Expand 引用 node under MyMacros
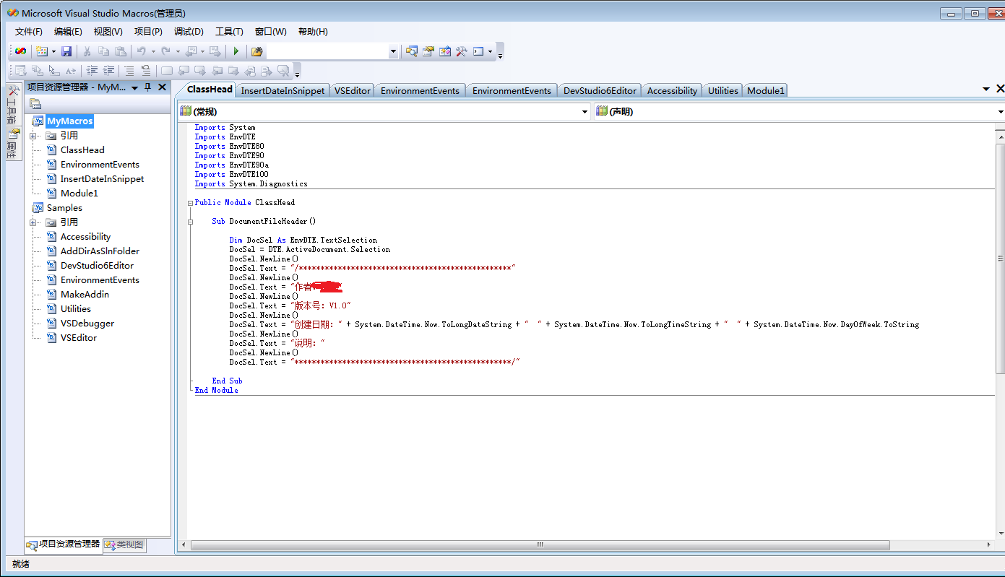 pyautogui.click(x=33, y=136)
